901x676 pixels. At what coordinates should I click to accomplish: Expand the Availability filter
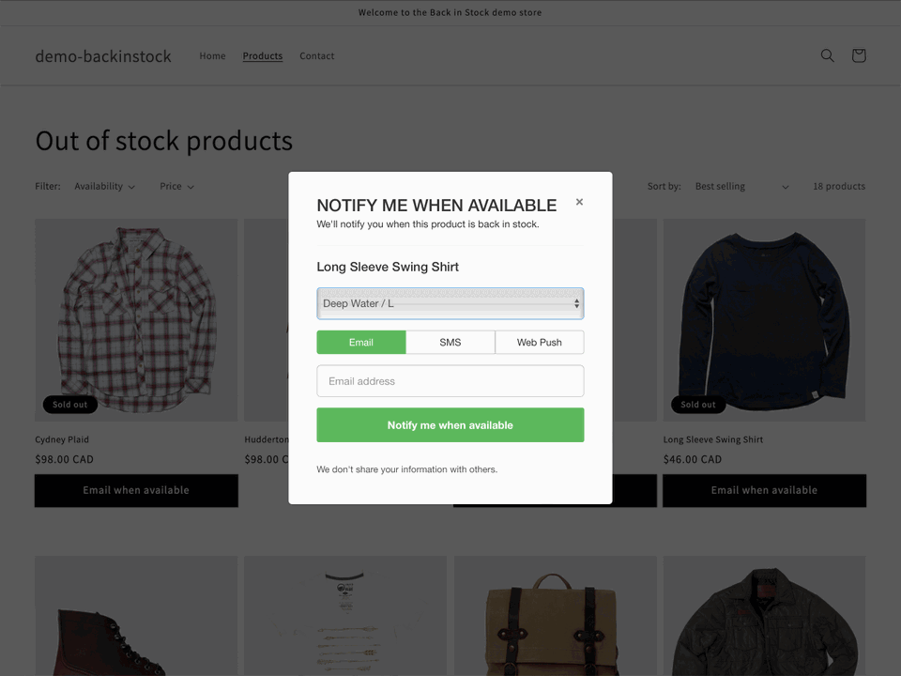104,186
